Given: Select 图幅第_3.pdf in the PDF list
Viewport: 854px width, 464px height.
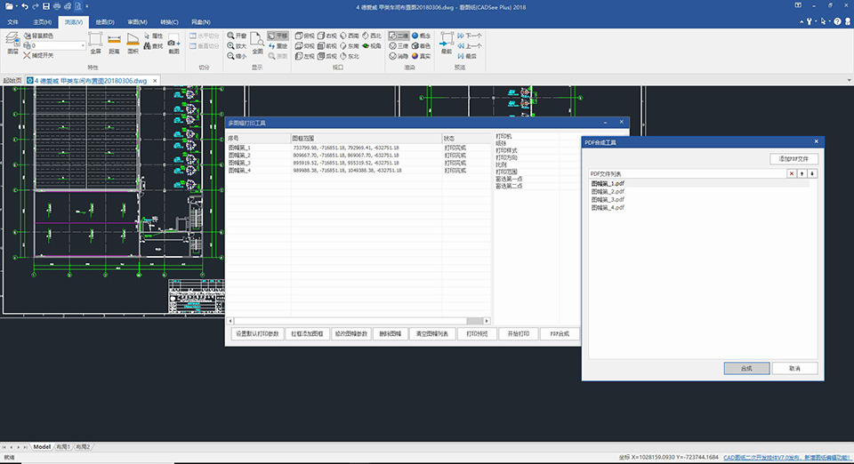Looking at the screenshot, I should click(x=608, y=199).
